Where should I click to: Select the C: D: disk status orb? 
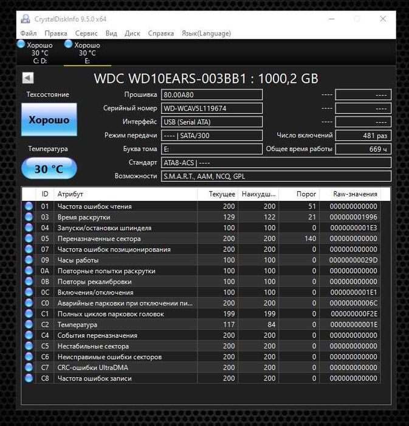21,44
